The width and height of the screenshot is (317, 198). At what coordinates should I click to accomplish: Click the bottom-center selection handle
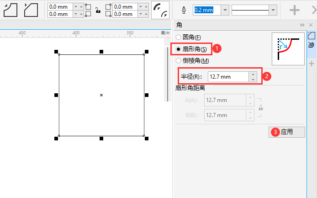(x=101, y=139)
